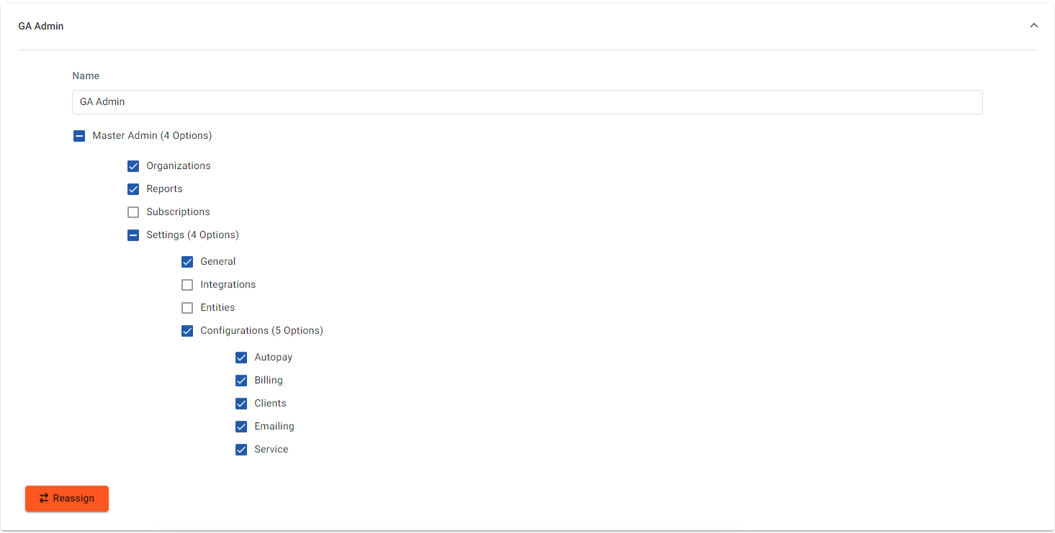Uncheck the Billing configuration checkbox
Screen dimensions: 1055x533
coord(241,381)
